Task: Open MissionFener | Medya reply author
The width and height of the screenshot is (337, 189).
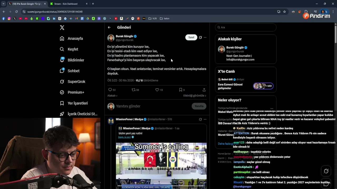Action: (x=129, y=119)
